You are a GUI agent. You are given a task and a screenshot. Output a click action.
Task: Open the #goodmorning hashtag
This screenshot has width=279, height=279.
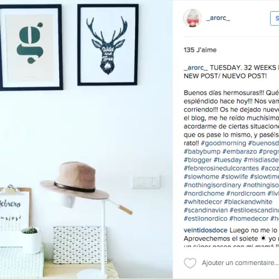(223, 143)
